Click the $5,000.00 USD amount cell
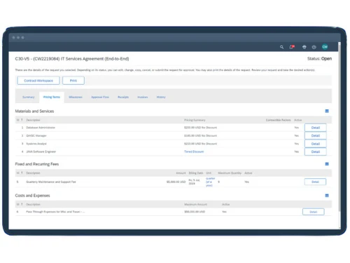The image size is (350, 263). [176, 182]
